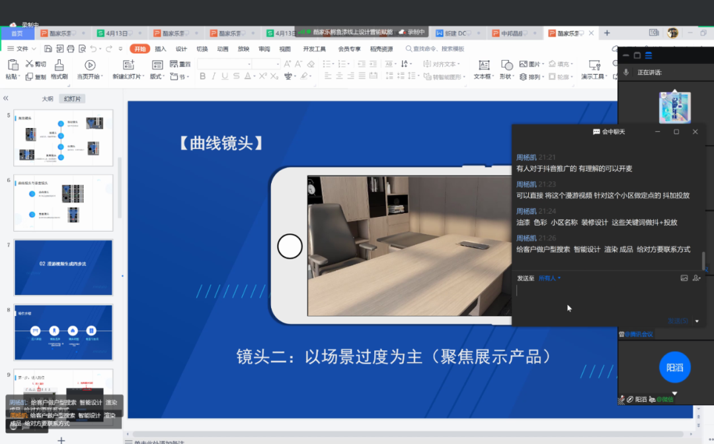This screenshot has height=444, width=714.
Task: Open the font color A dropdown arrow
Action: (x=254, y=77)
